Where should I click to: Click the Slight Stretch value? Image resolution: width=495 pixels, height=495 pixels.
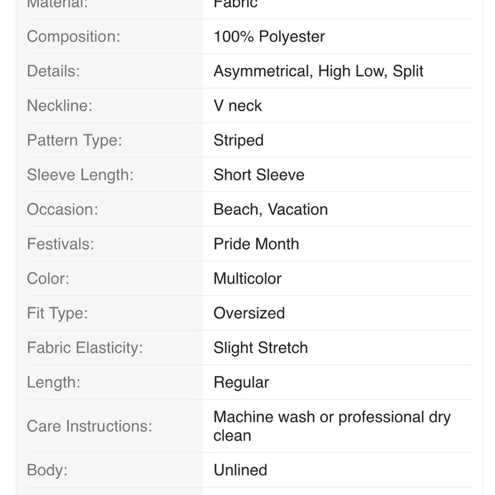(x=260, y=347)
